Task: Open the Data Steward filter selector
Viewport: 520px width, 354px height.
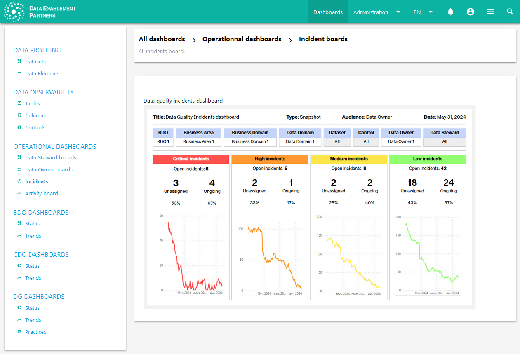Action: pyautogui.click(x=444, y=141)
